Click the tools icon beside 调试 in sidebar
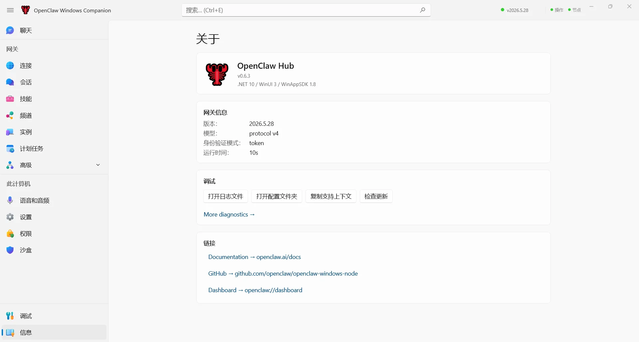 10,316
